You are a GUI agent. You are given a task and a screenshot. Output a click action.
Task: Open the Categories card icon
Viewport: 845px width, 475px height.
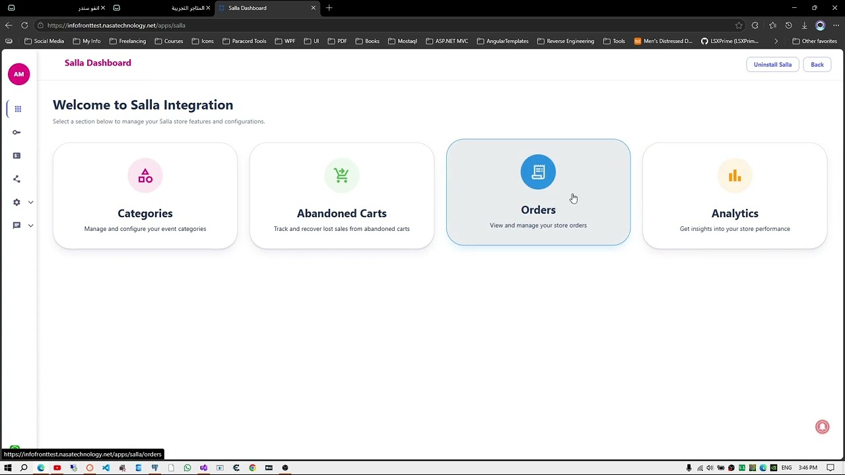(145, 175)
